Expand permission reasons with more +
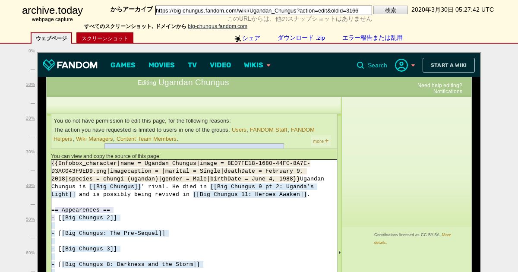Screen dimensions: 518x272 click(x=321, y=141)
